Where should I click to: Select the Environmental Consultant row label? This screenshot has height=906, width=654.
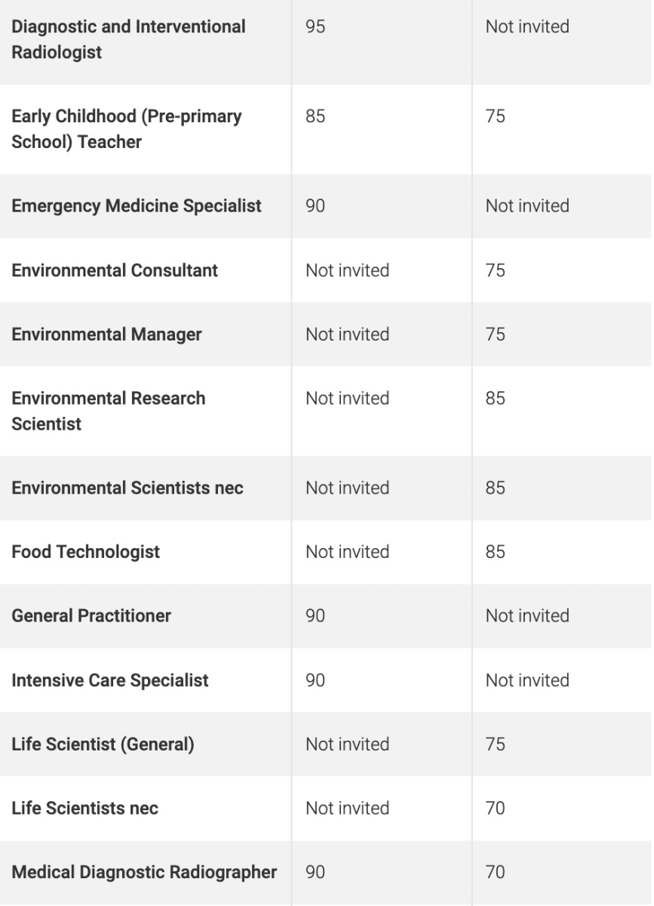(x=115, y=270)
